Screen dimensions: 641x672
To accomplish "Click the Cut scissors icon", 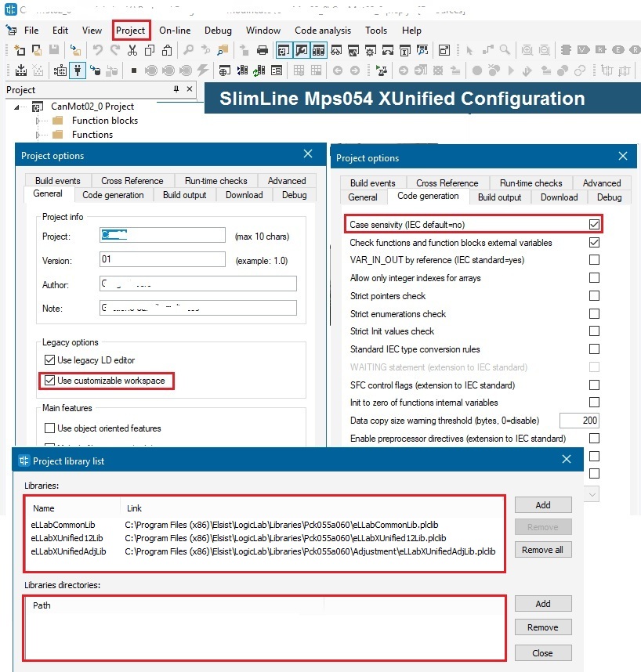I will point(132,51).
